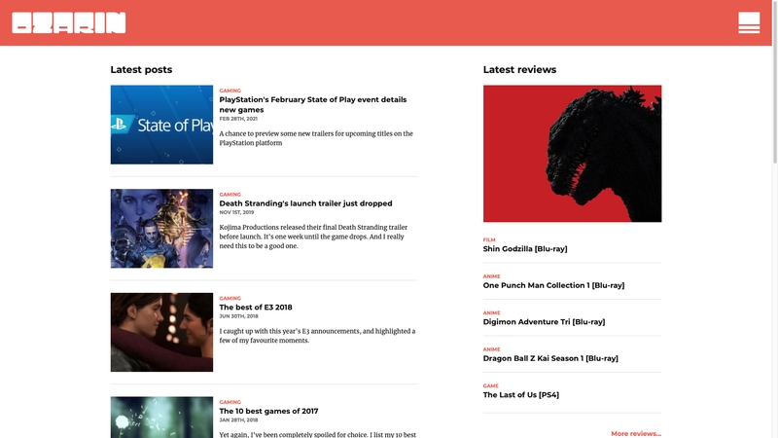The height and width of the screenshot is (438, 778).
Task: Open The Last of Us [PS4] review
Action: pos(521,395)
